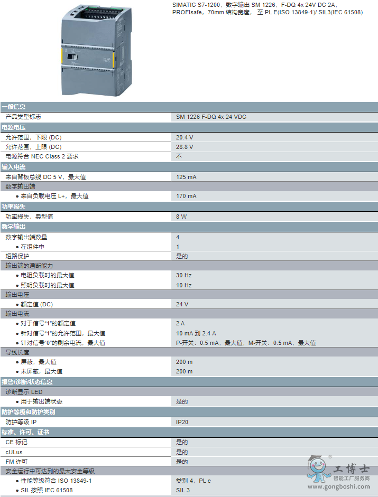Select the 125 mA backplane bus value

(186, 177)
